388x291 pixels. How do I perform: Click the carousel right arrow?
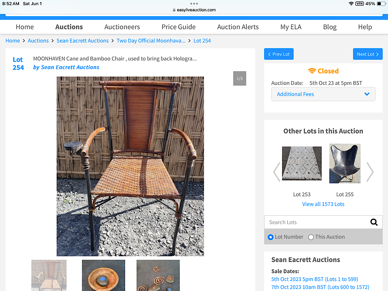pyautogui.click(x=370, y=172)
